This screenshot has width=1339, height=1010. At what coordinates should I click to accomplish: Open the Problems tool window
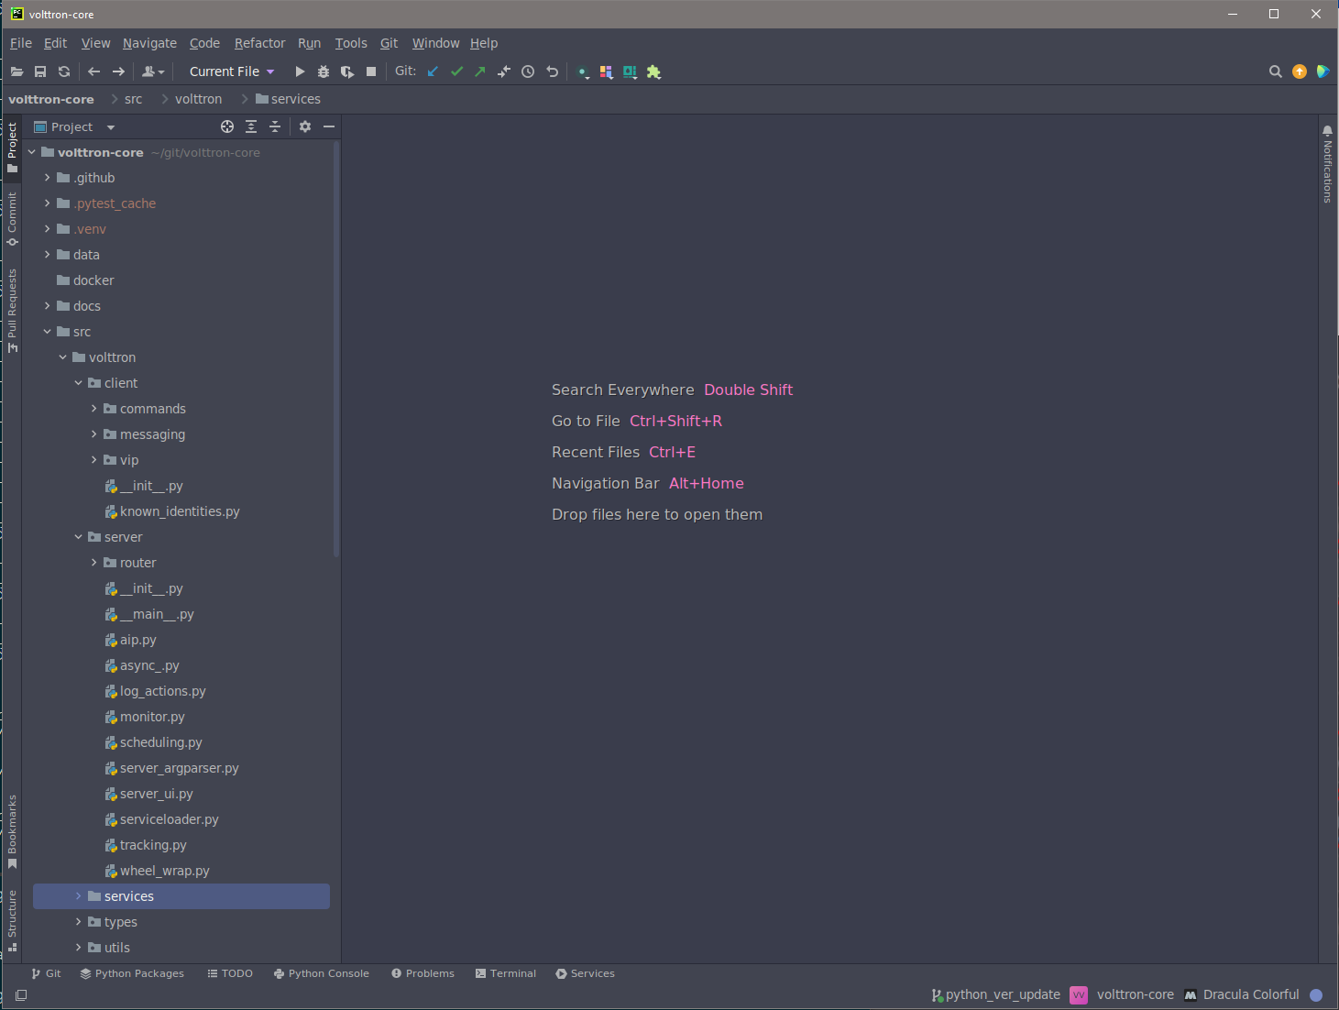point(423,973)
